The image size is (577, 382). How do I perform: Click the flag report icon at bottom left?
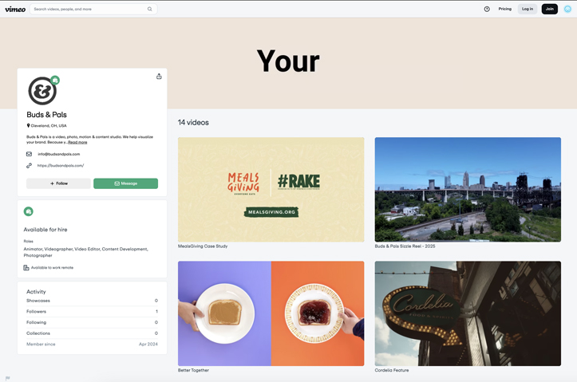click(x=8, y=378)
